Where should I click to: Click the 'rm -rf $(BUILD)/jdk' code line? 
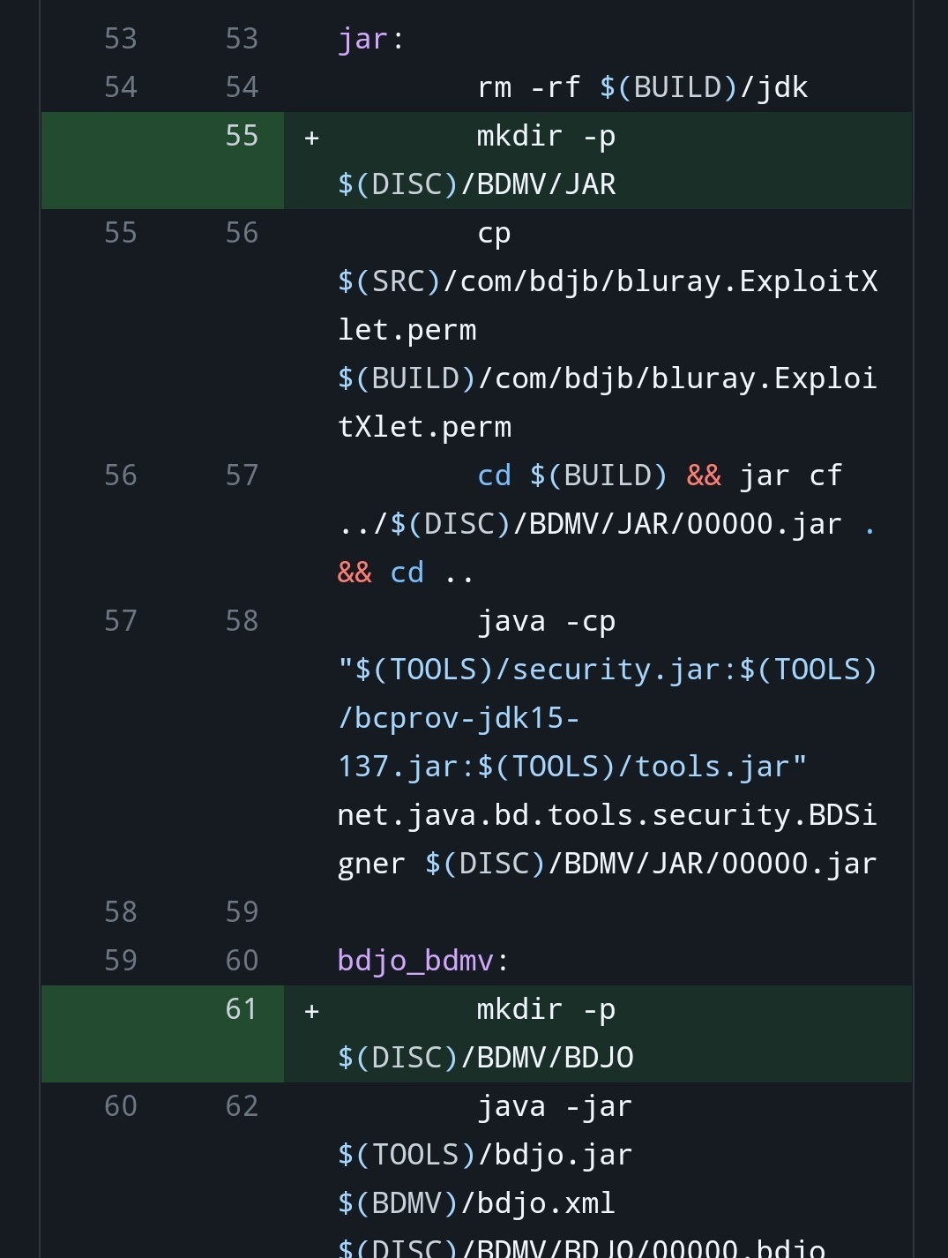pos(642,87)
